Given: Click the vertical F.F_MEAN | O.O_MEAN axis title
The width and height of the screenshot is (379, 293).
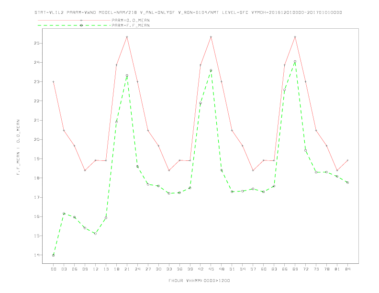Looking at the screenshot, I should pos(18,147).
